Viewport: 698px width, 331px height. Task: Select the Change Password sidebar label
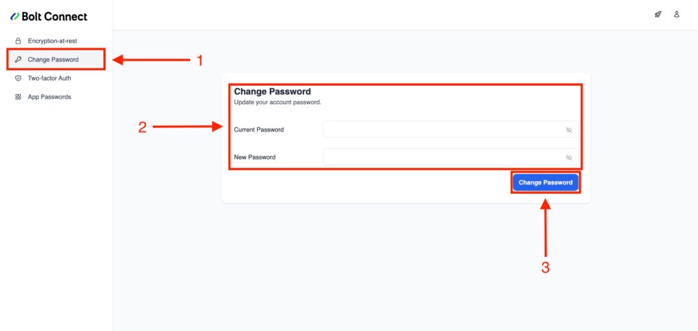pyautogui.click(x=53, y=59)
